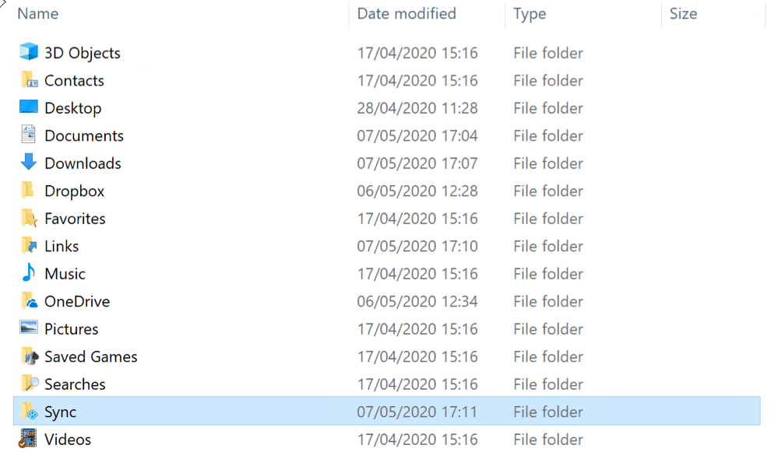778x466 pixels.
Task: Select the OneDrive cloud folder icon
Action: pos(29,301)
